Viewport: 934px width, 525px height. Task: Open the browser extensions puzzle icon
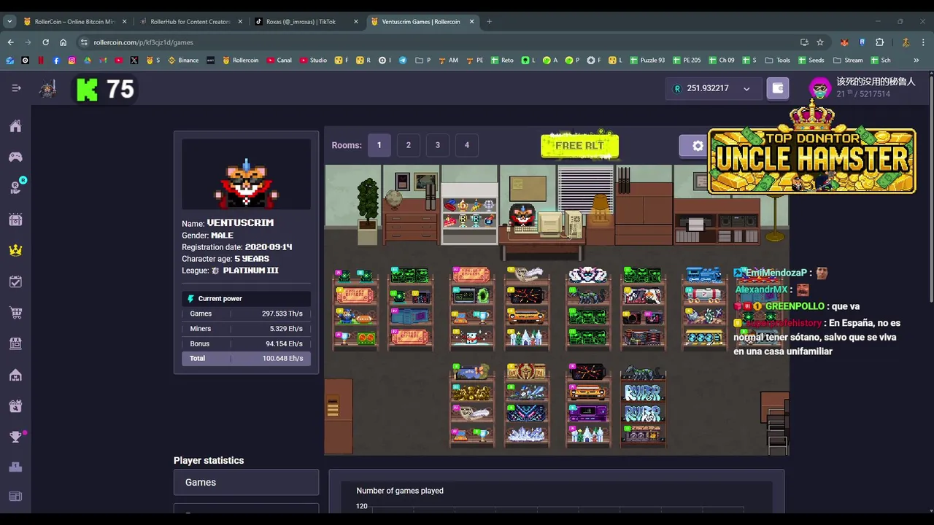click(x=879, y=42)
